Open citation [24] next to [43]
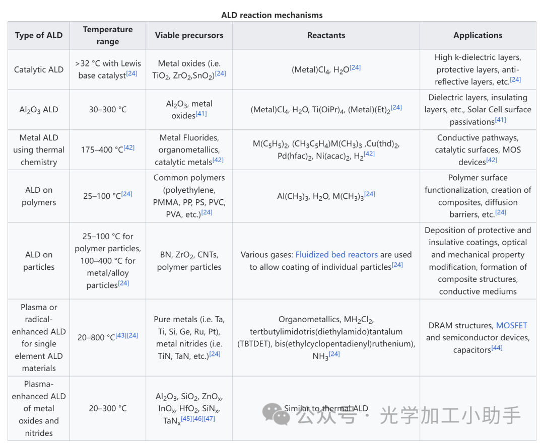The image size is (544, 444). click(132, 335)
